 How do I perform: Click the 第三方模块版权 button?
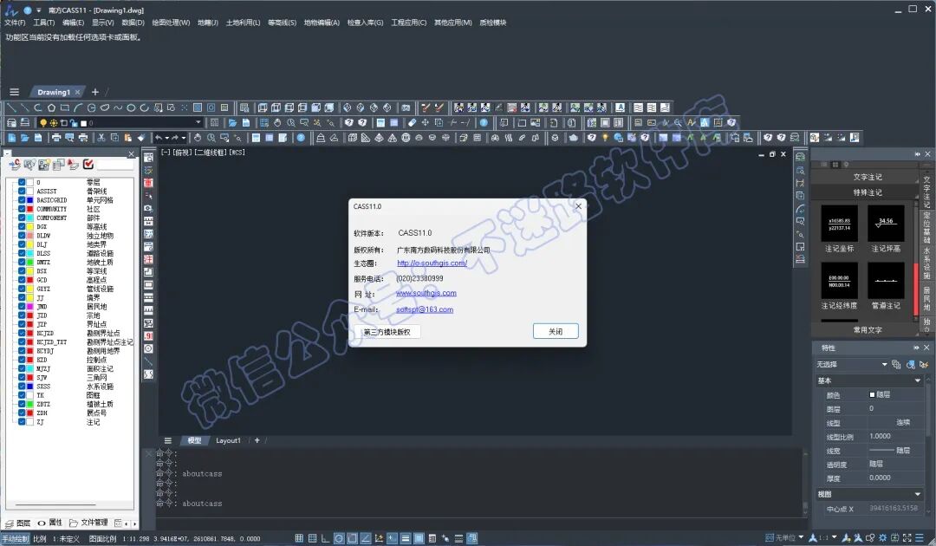(387, 332)
